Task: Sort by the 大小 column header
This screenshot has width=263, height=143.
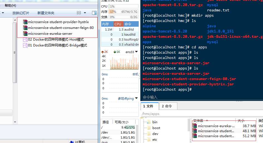Action: [x=241, y=120]
